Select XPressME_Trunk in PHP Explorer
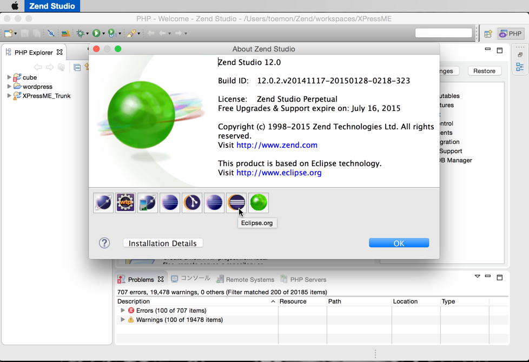The height and width of the screenshot is (362, 529). coord(47,96)
